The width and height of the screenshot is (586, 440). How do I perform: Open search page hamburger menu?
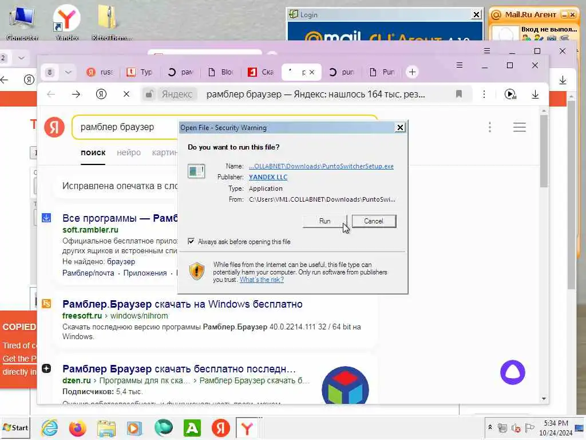pos(520,127)
